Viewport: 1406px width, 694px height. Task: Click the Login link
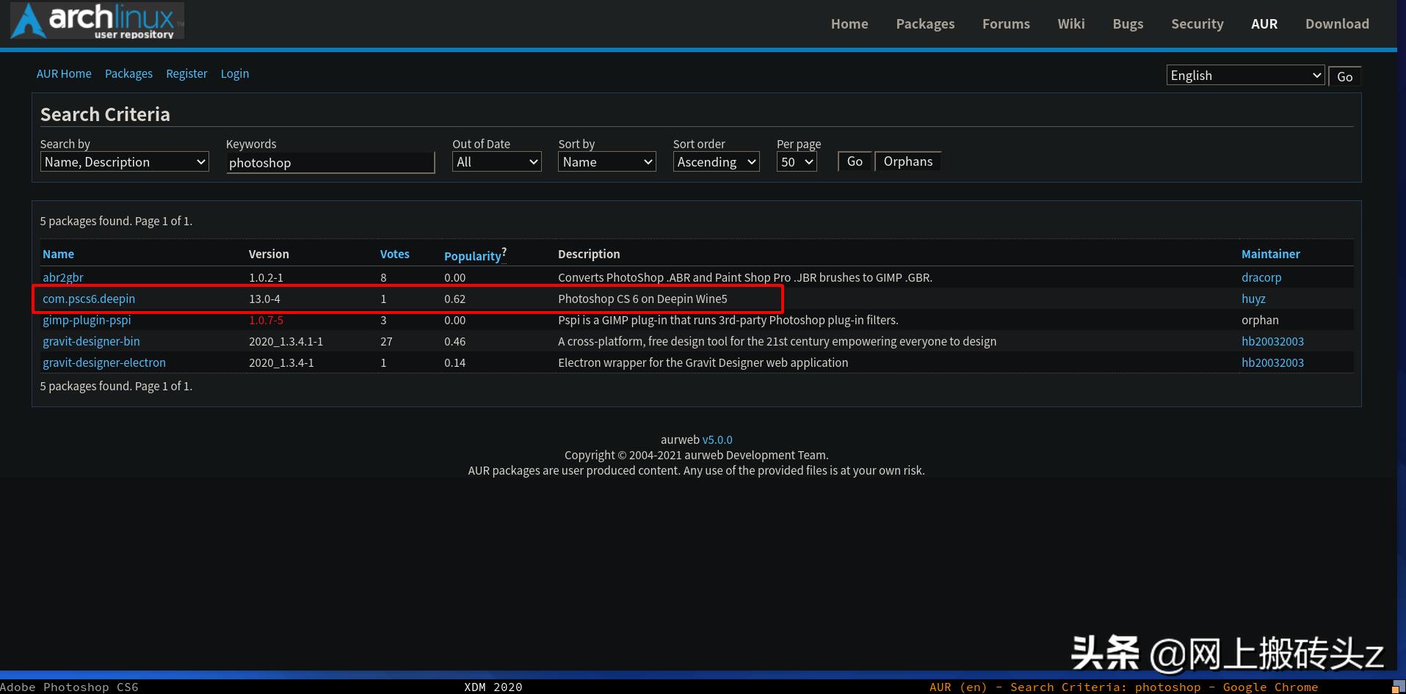[235, 73]
